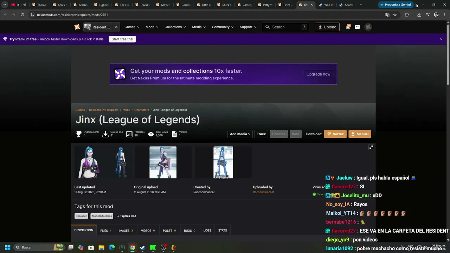Open a new browser tab
This screenshot has height=253, width=450.
click(x=361, y=5)
